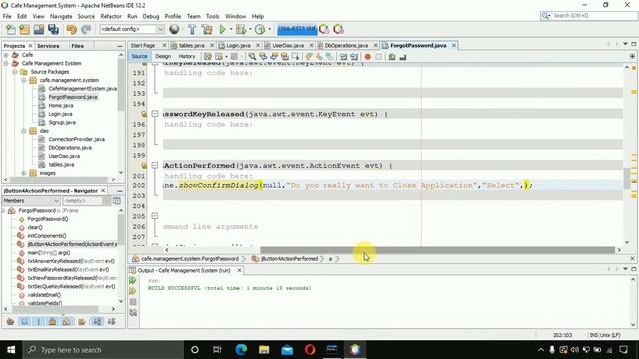
Task: Click the New Project toolbar icon
Action: tap(24, 29)
